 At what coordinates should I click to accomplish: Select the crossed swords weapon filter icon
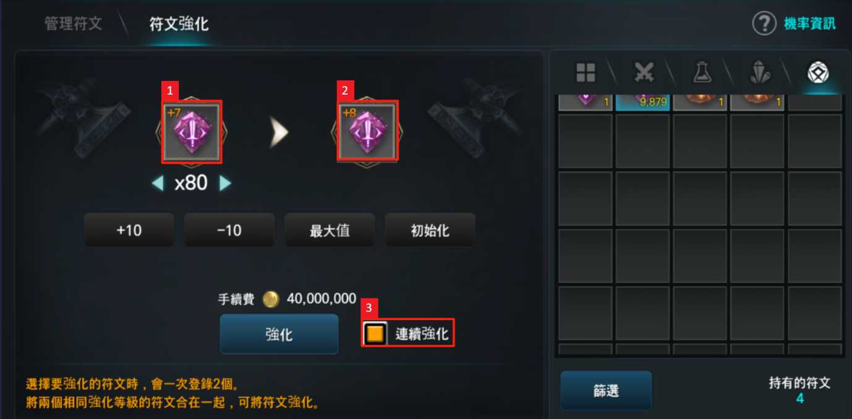[x=644, y=72]
